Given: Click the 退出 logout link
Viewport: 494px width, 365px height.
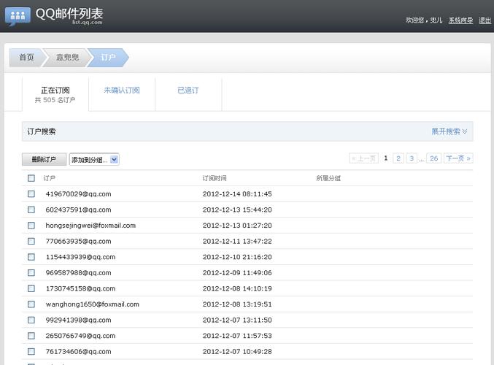Looking at the screenshot, I should (485, 20).
